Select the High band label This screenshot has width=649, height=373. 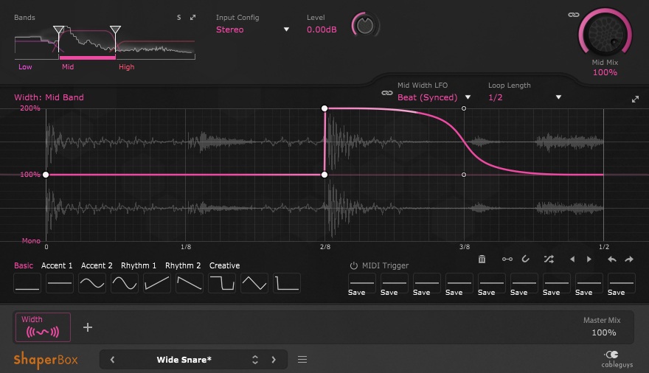point(127,67)
